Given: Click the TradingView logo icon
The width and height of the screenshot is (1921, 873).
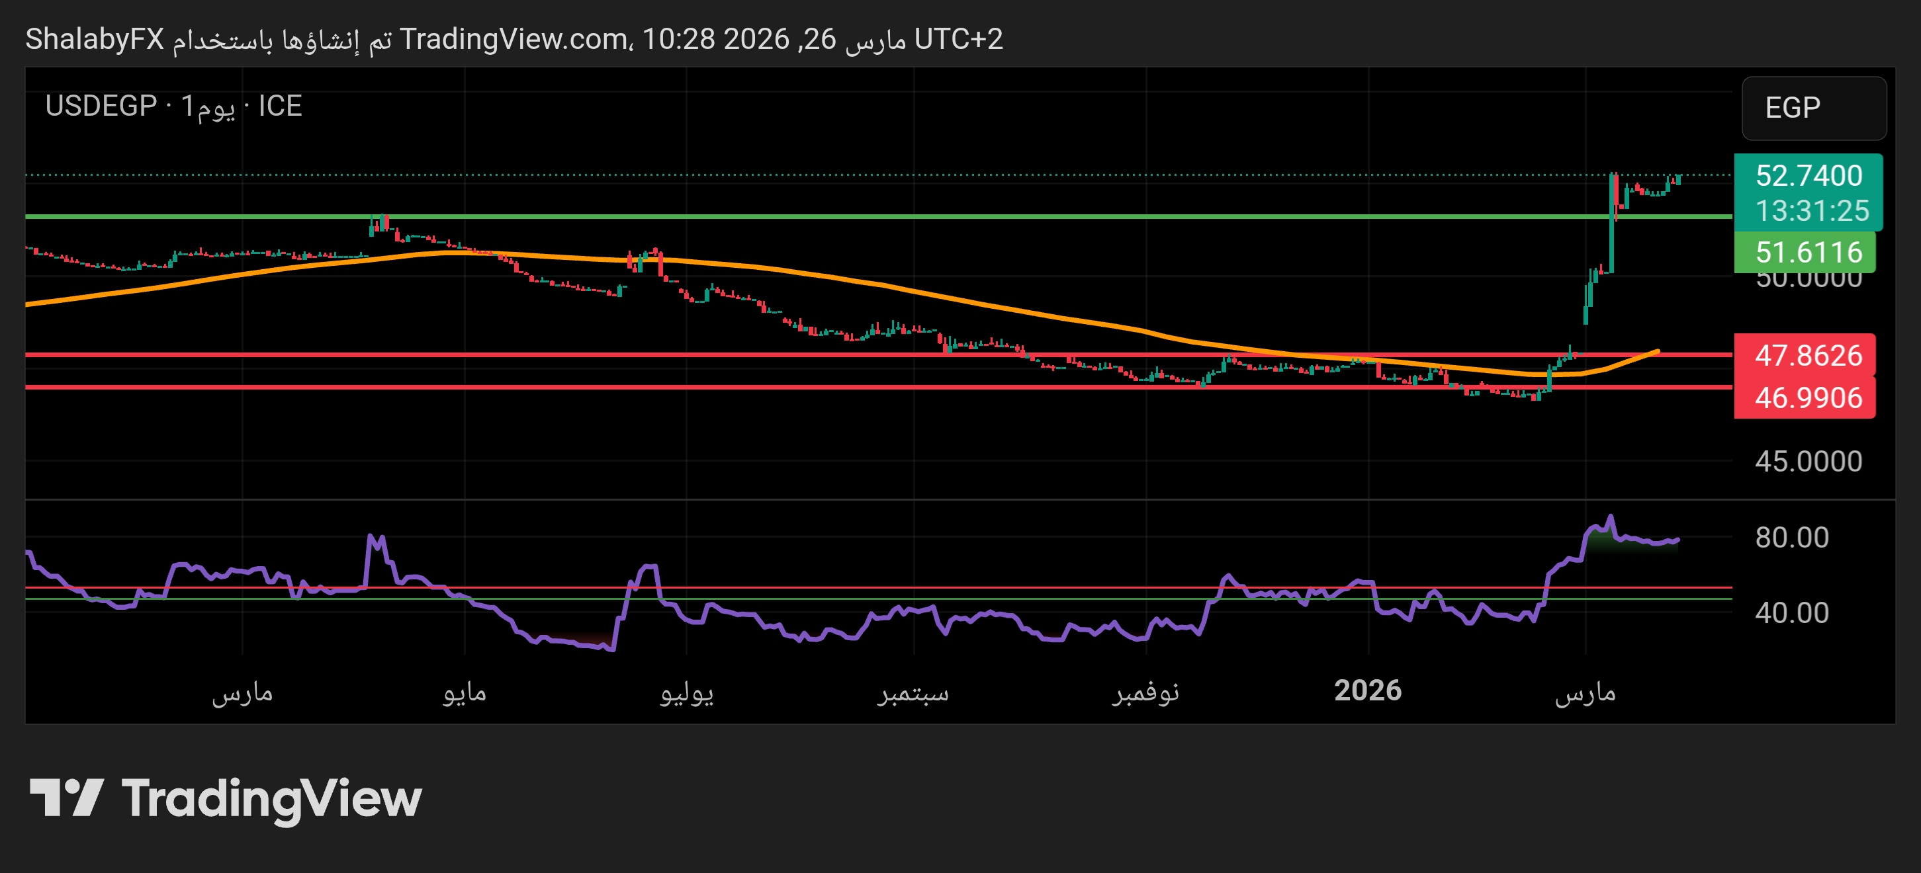Looking at the screenshot, I should pyautogui.click(x=66, y=798).
